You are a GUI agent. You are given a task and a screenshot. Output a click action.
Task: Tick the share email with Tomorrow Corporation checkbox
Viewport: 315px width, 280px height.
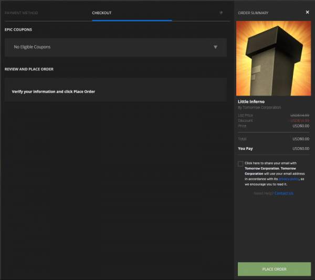point(240,163)
